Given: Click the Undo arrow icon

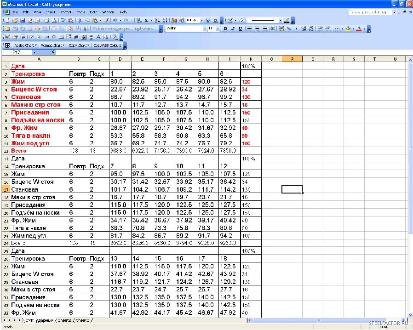Looking at the screenshot, I should point(114,21).
